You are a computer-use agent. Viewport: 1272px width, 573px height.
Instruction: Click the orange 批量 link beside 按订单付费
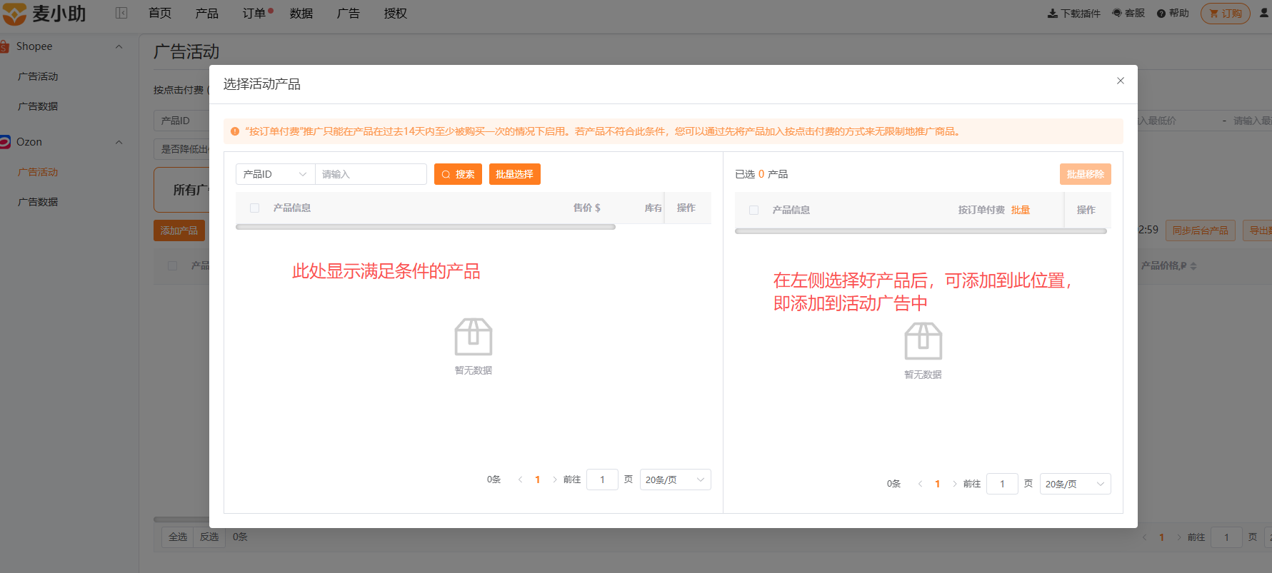point(1021,210)
